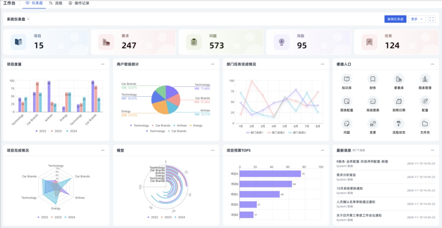The width and height of the screenshot is (442, 228).
Task: Open the 财务 shortcut icon
Action: 373,79
